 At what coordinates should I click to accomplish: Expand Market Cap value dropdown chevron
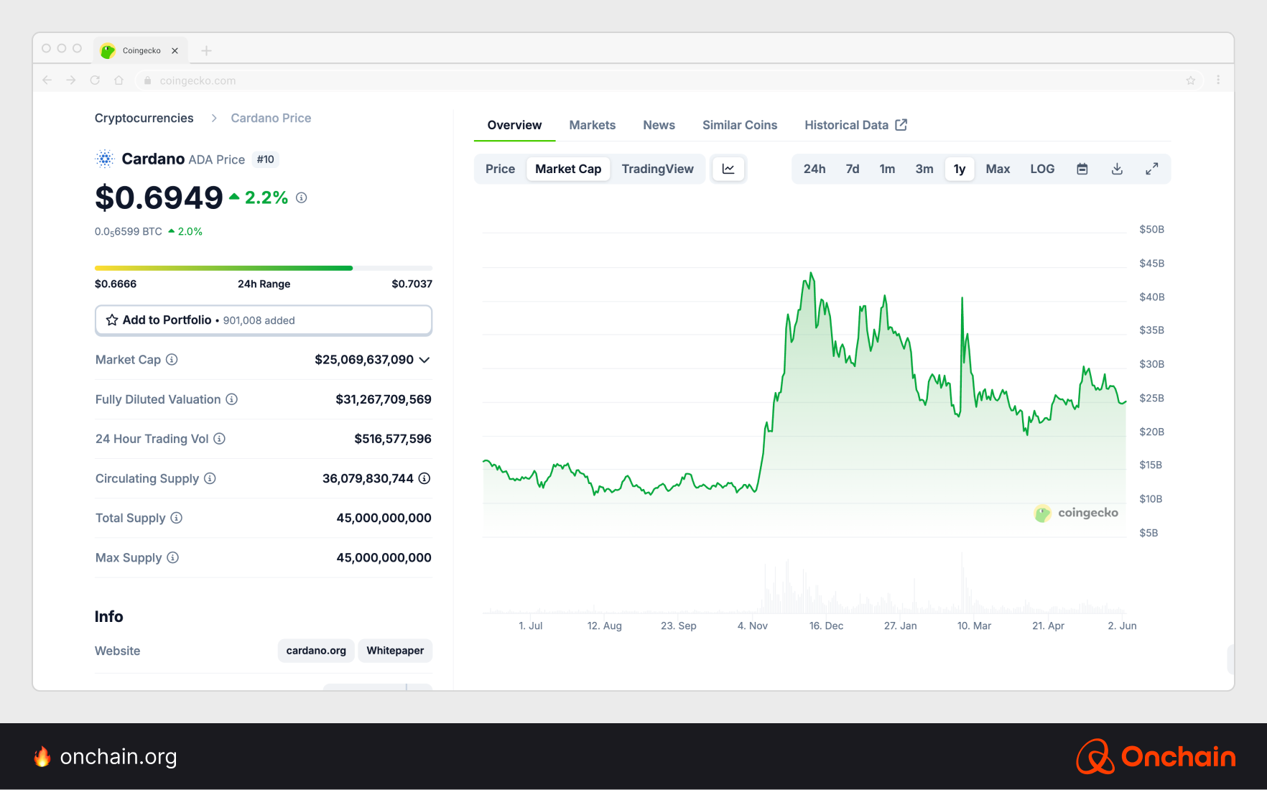424,360
